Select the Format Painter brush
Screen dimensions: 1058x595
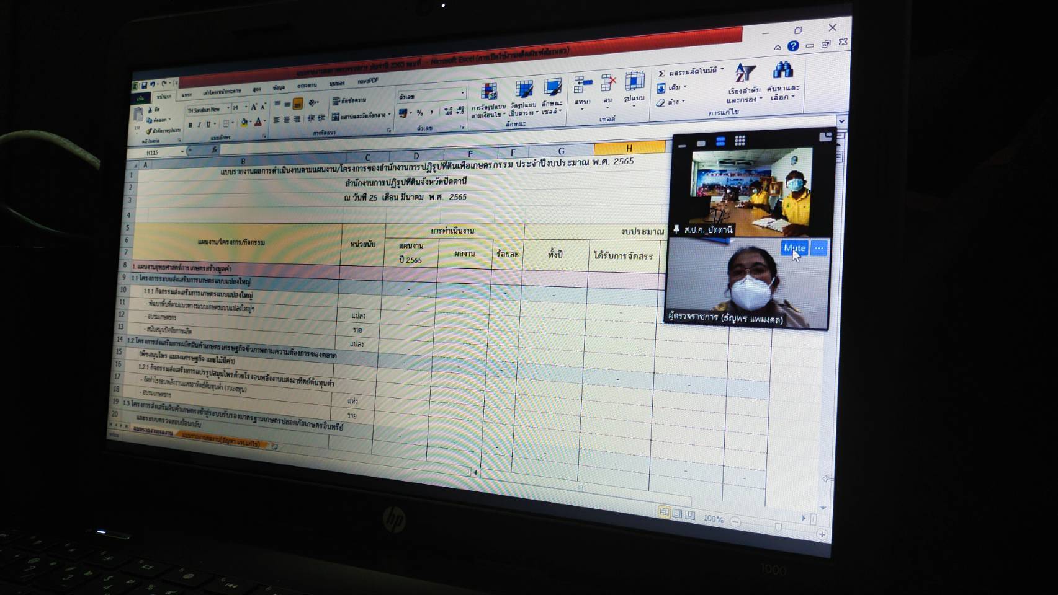tap(148, 131)
